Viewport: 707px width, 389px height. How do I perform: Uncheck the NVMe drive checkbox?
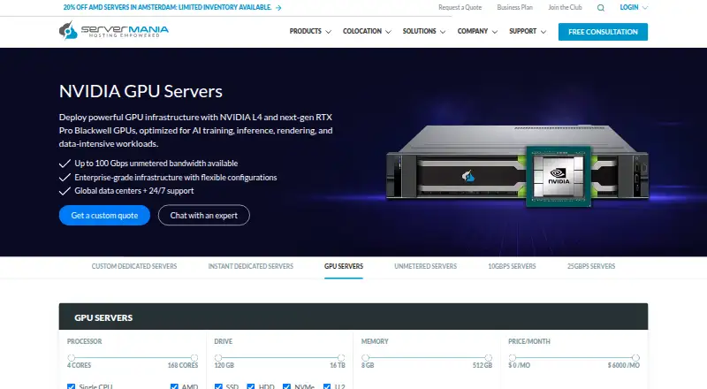tap(286, 386)
